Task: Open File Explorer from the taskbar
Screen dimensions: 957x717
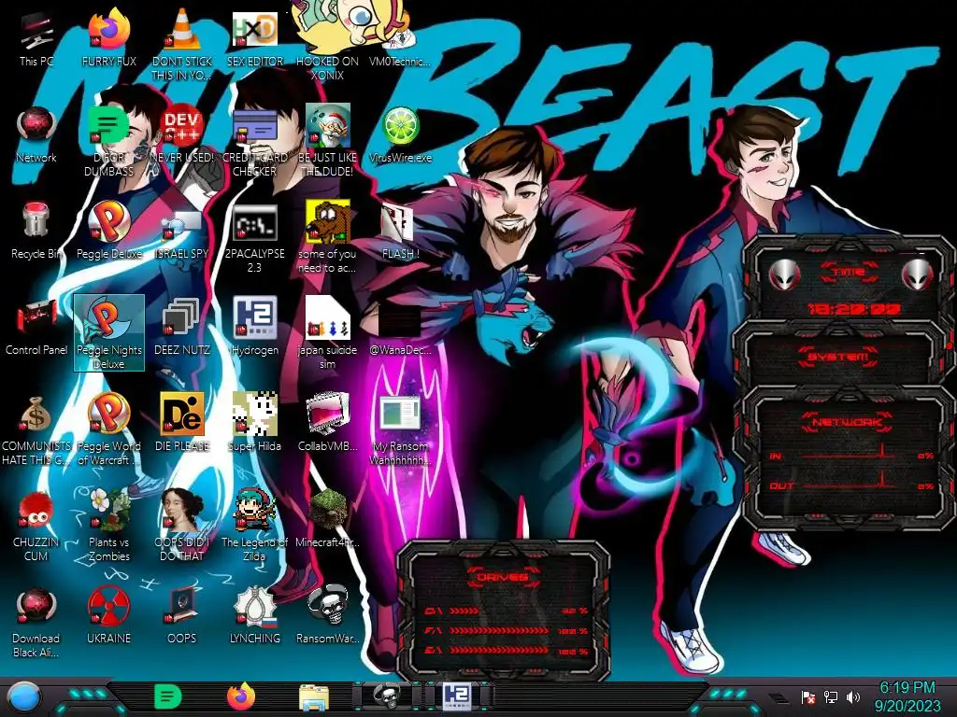Action: 314,697
